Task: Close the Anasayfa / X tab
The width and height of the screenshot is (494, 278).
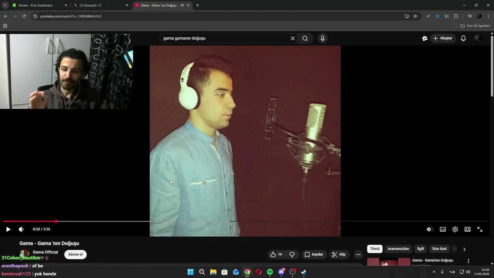Action: [x=127, y=5]
